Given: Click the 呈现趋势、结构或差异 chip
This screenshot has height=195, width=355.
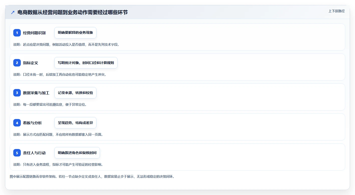Looking at the screenshot, I should coord(75,123).
